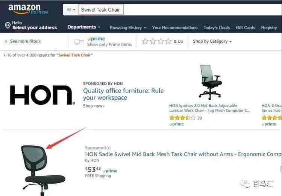Expand Browsing History dropdown
This screenshot has height=196, width=282.
point(128,28)
